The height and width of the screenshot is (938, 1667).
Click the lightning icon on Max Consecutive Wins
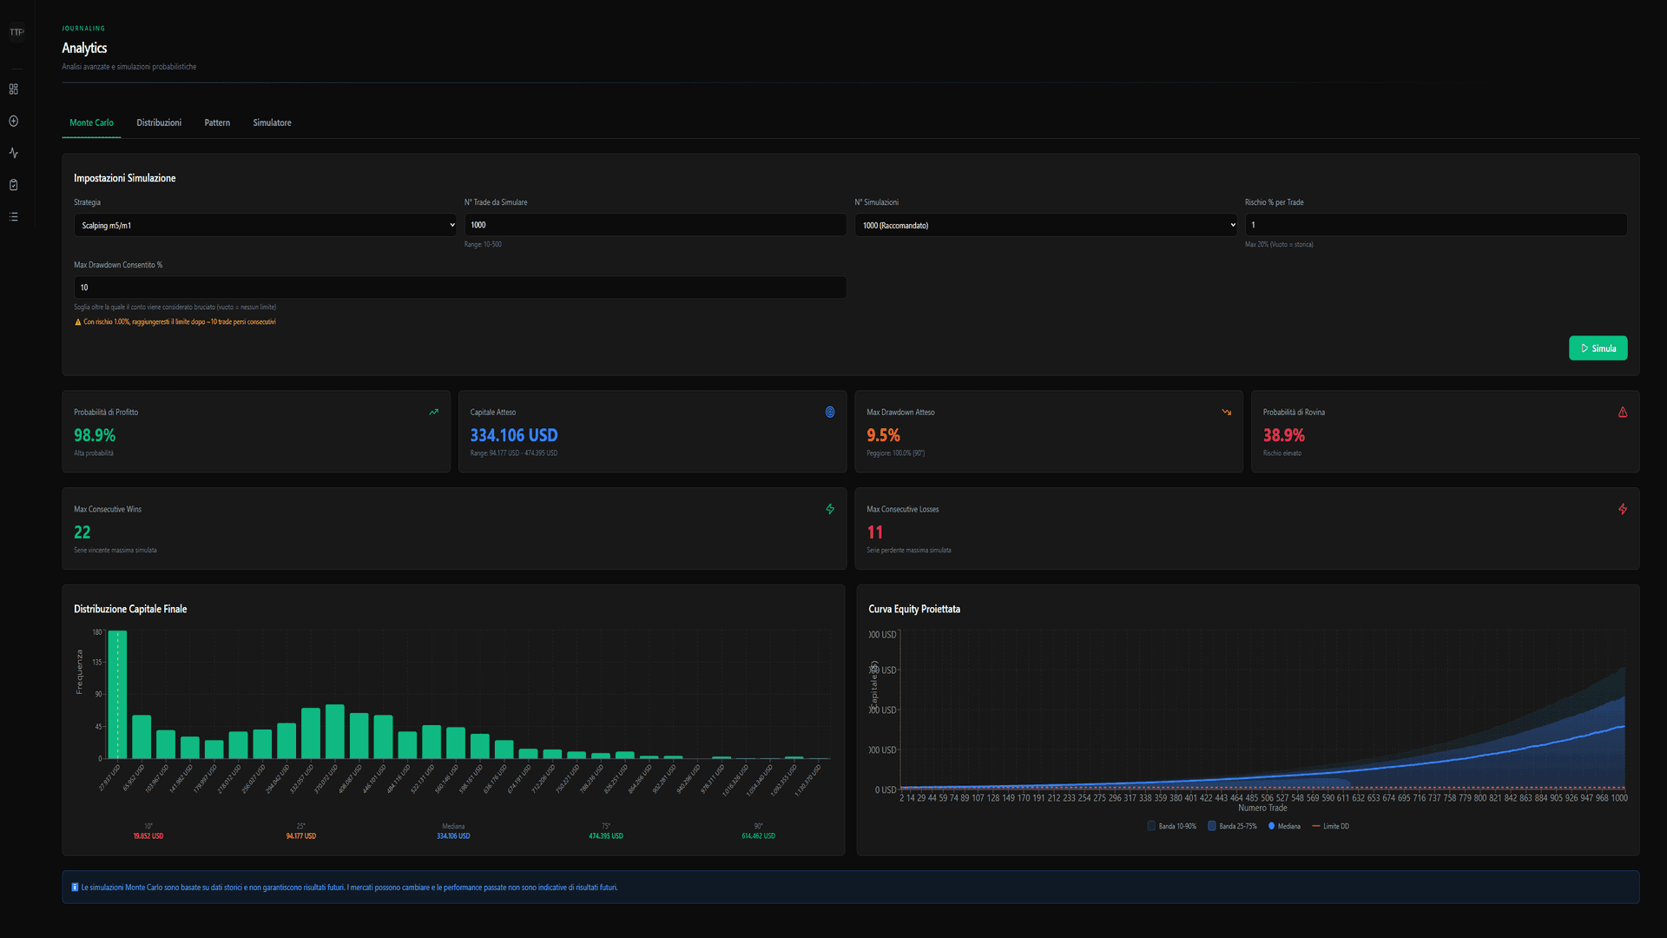[x=830, y=509]
